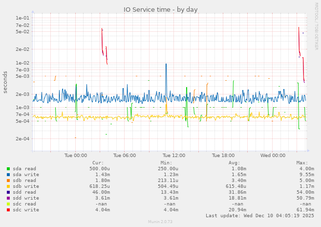Image resolution: width=321 pixels, height=227 pixels.
Task: Click sda read average value '1.08m'
Action: point(239,169)
